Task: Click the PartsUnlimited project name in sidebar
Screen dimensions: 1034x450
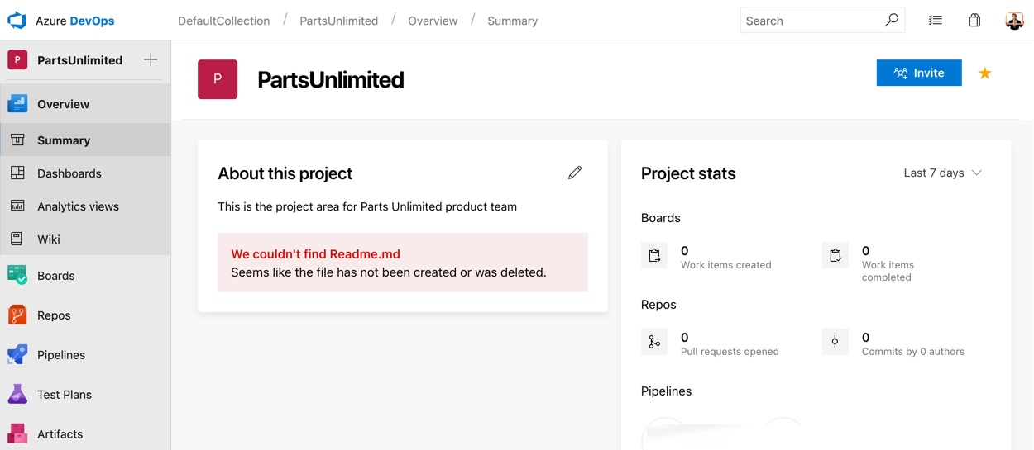Action: pyautogui.click(x=79, y=60)
